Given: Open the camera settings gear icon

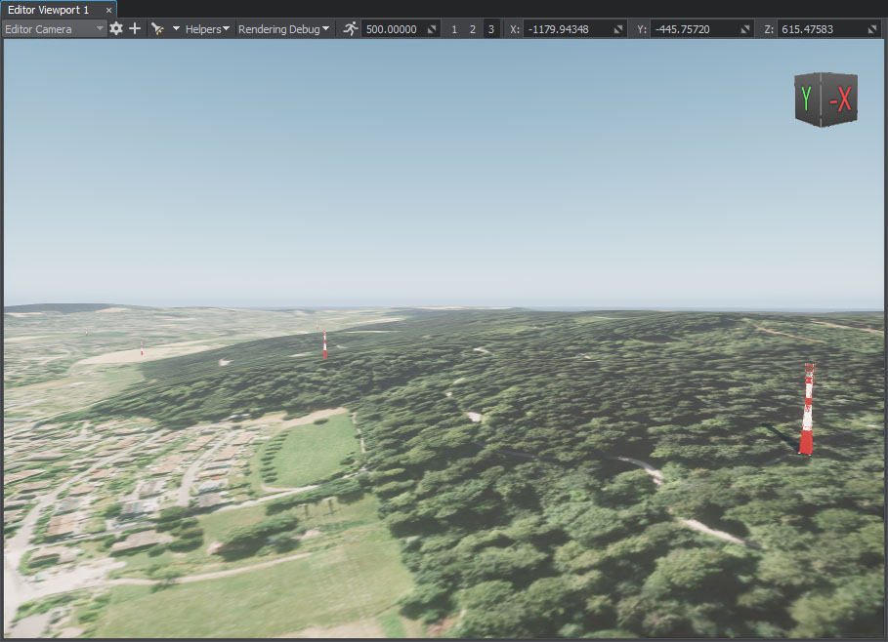Looking at the screenshot, I should (x=116, y=29).
